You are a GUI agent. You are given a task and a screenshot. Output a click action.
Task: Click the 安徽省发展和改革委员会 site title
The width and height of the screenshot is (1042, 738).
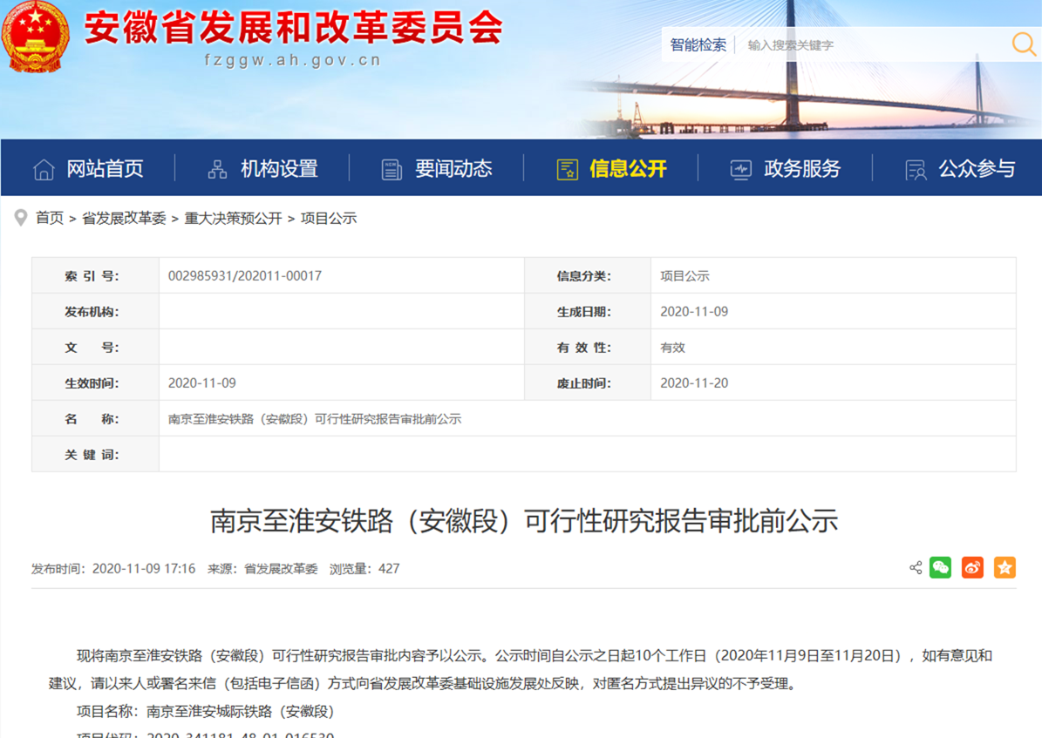293,28
